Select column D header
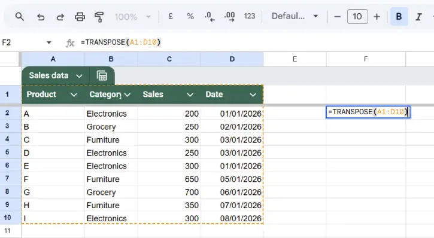 232,59
